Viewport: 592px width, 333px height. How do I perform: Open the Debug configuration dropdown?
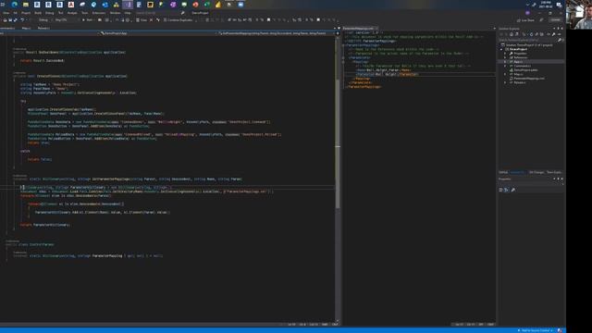click(44, 20)
